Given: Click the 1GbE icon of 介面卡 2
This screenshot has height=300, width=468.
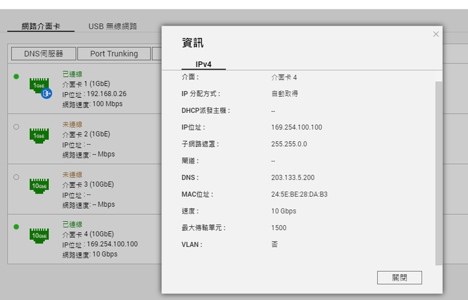Looking at the screenshot, I should coord(39,136).
